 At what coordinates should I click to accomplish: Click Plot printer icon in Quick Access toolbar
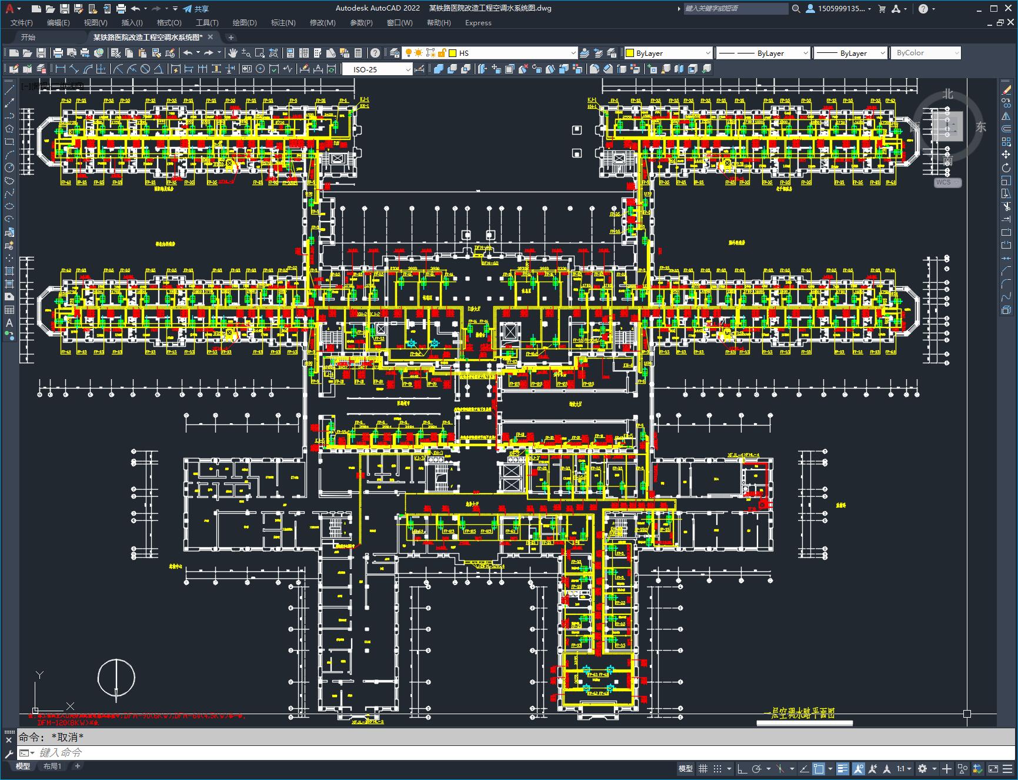pyautogui.click(x=121, y=8)
